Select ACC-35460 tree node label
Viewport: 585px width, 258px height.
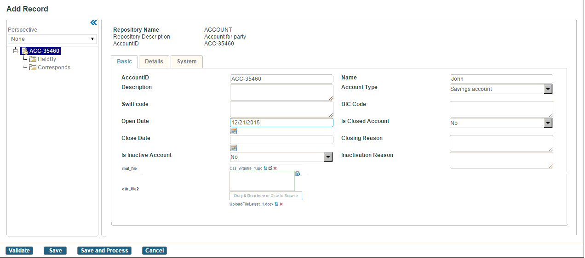click(x=45, y=51)
